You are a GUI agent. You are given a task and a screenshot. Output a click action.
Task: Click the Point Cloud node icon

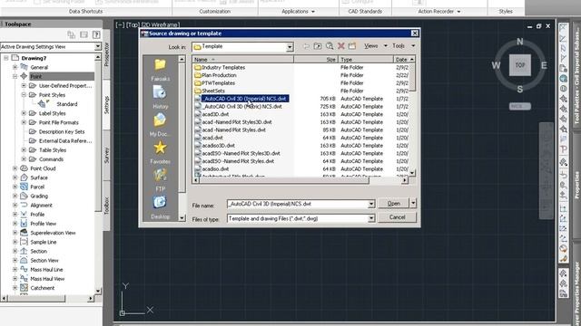pos(25,168)
